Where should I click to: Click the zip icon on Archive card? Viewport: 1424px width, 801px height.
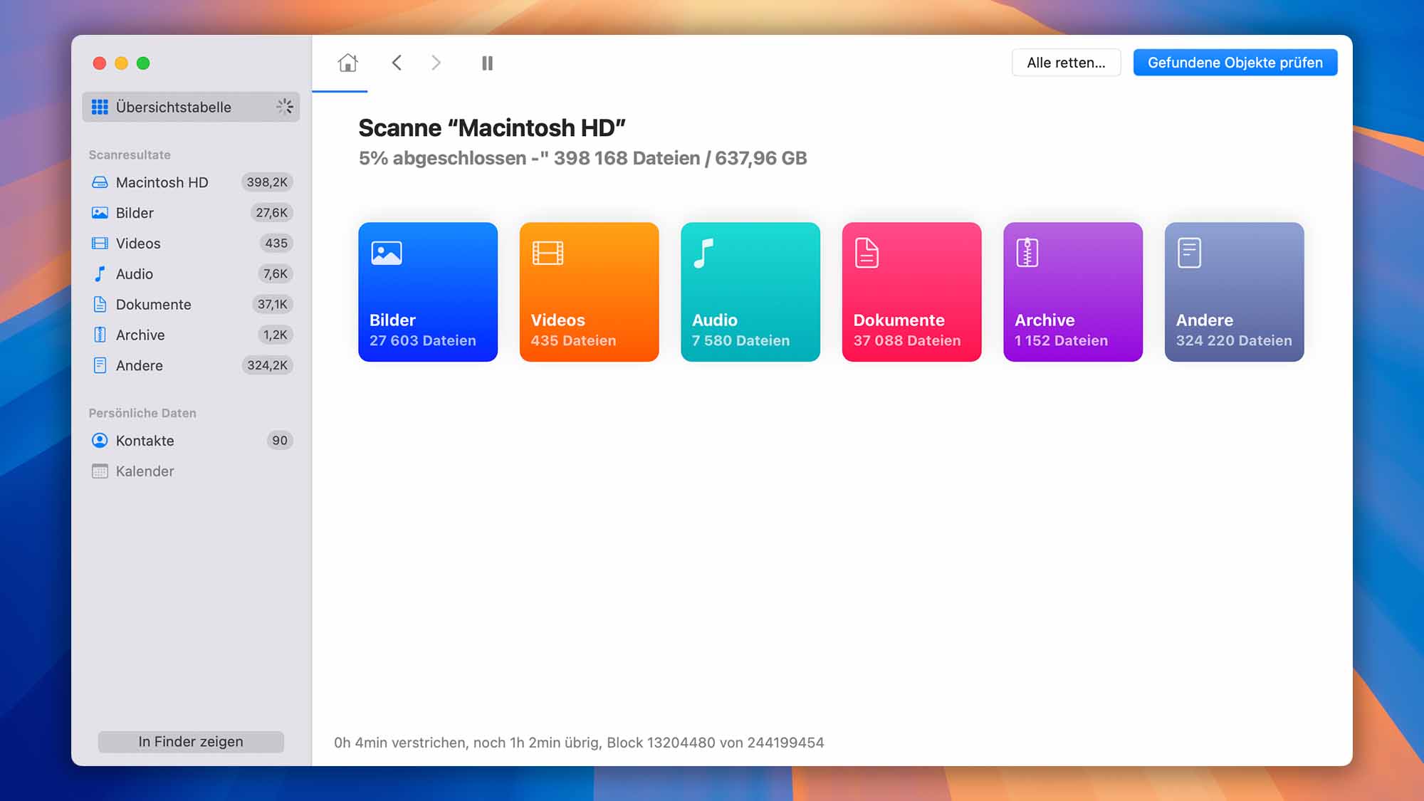(x=1027, y=253)
